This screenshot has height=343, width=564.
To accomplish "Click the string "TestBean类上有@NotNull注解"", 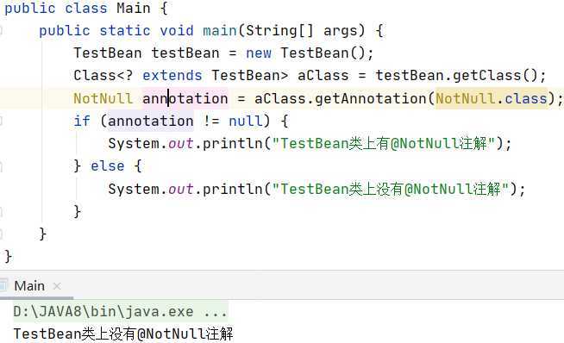I will 384,143.
